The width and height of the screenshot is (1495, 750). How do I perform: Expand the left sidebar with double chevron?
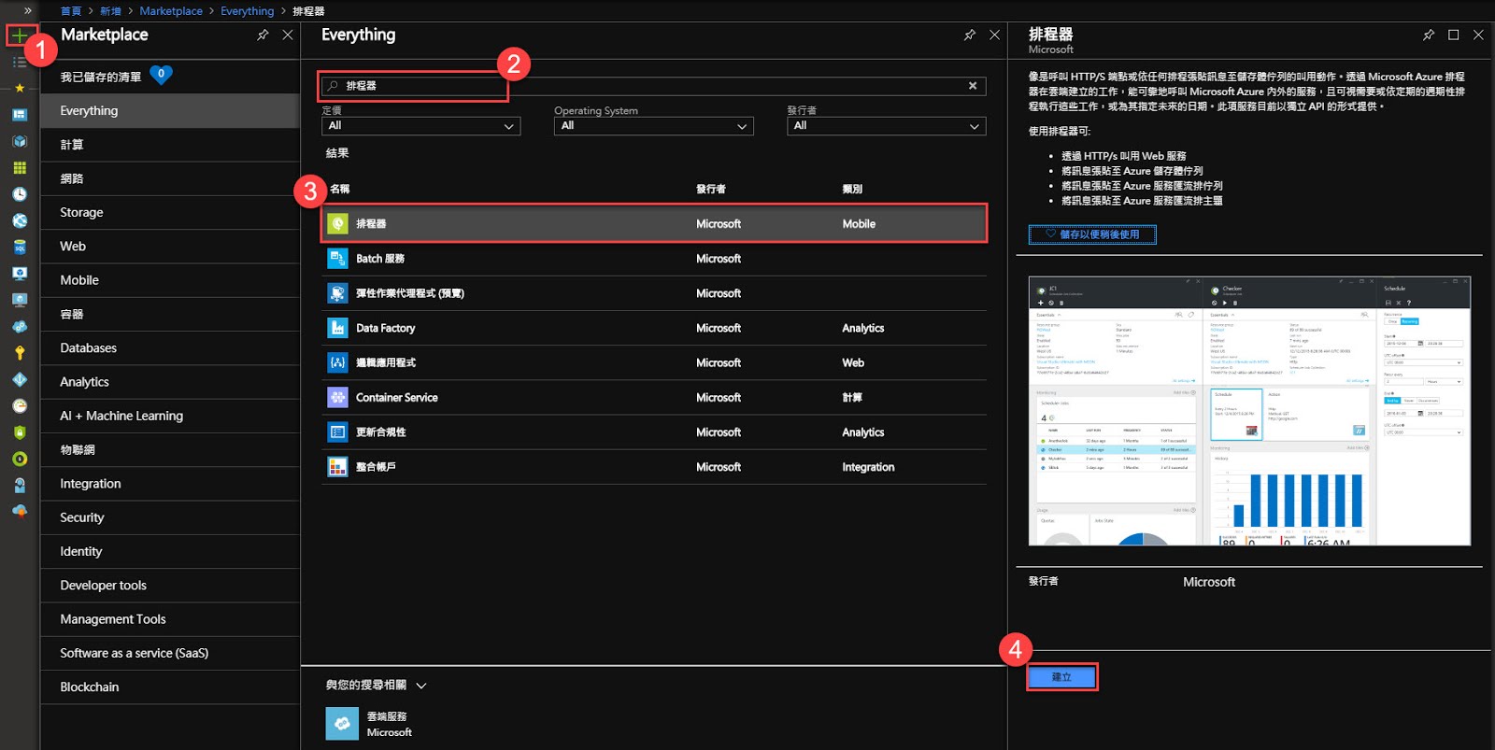(x=28, y=10)
